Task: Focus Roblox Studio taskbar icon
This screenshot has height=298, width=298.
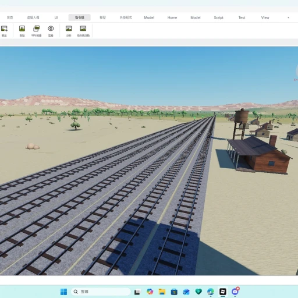Action: 223,292
